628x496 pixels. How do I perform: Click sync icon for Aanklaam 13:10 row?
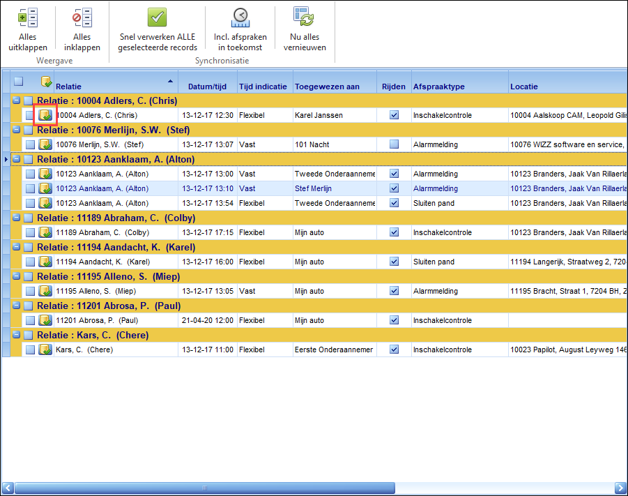(x=45, y=188)
